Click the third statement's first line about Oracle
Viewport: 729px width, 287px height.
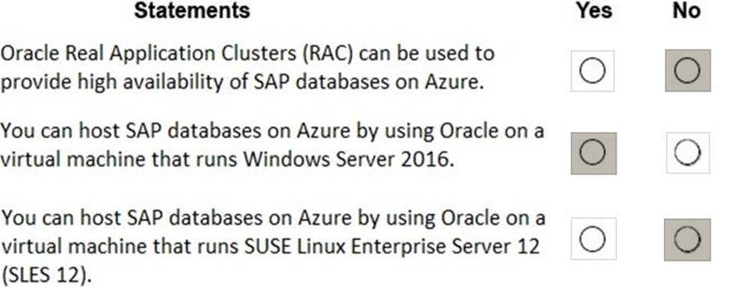[272, 217]
